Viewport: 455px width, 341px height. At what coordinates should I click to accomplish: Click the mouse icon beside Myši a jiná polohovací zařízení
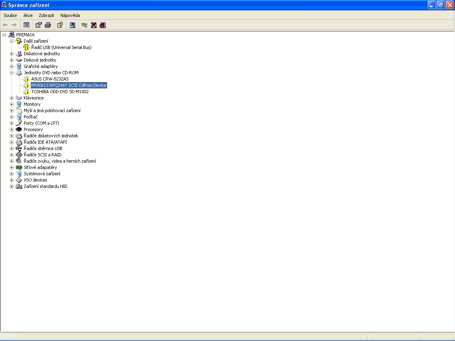click(19, 111)
